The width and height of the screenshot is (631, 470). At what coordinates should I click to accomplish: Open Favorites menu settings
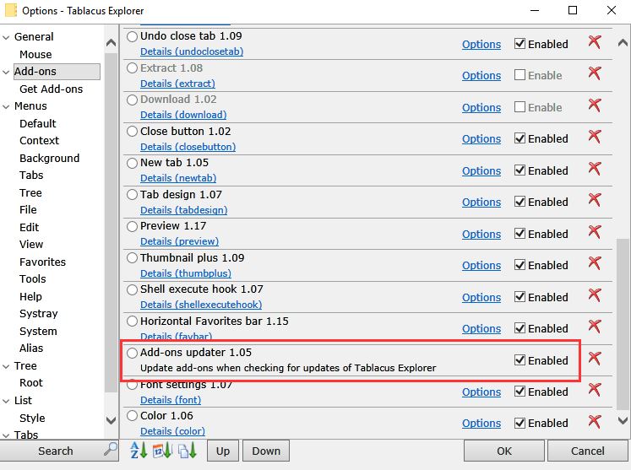tap(42, 262)
